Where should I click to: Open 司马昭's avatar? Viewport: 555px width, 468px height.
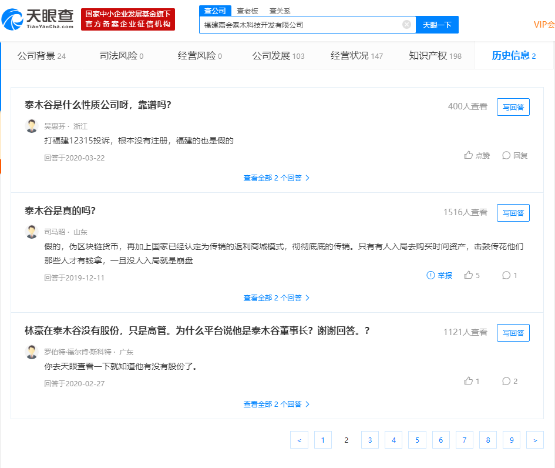[x=32, y=232]
